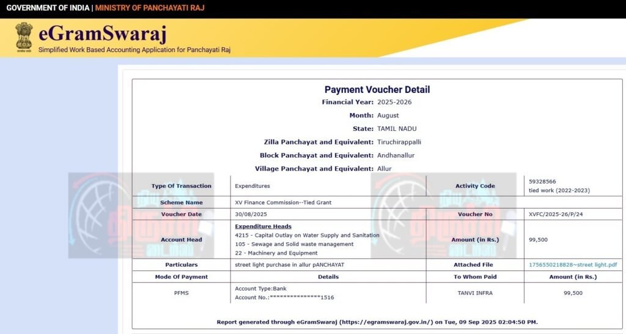
Task: Click the payee name TANVI INFRA
Action: [475, 293]
